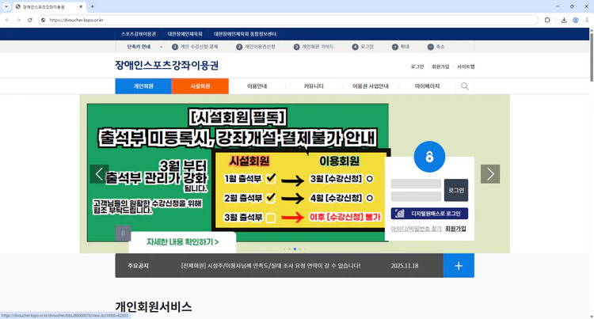Open the 이용안내 menu

tap(257, 86)
